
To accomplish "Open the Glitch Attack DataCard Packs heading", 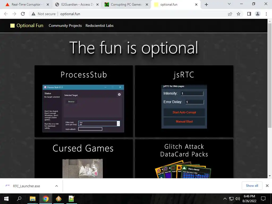I will [184, 150].
